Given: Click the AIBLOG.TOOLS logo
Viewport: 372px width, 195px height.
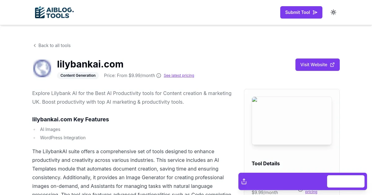Looking at the screenshot, I should click(x=54, y=12).
